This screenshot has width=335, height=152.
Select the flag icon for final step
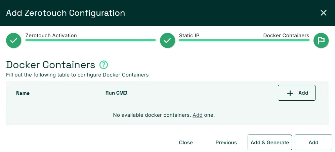[321, 40]
